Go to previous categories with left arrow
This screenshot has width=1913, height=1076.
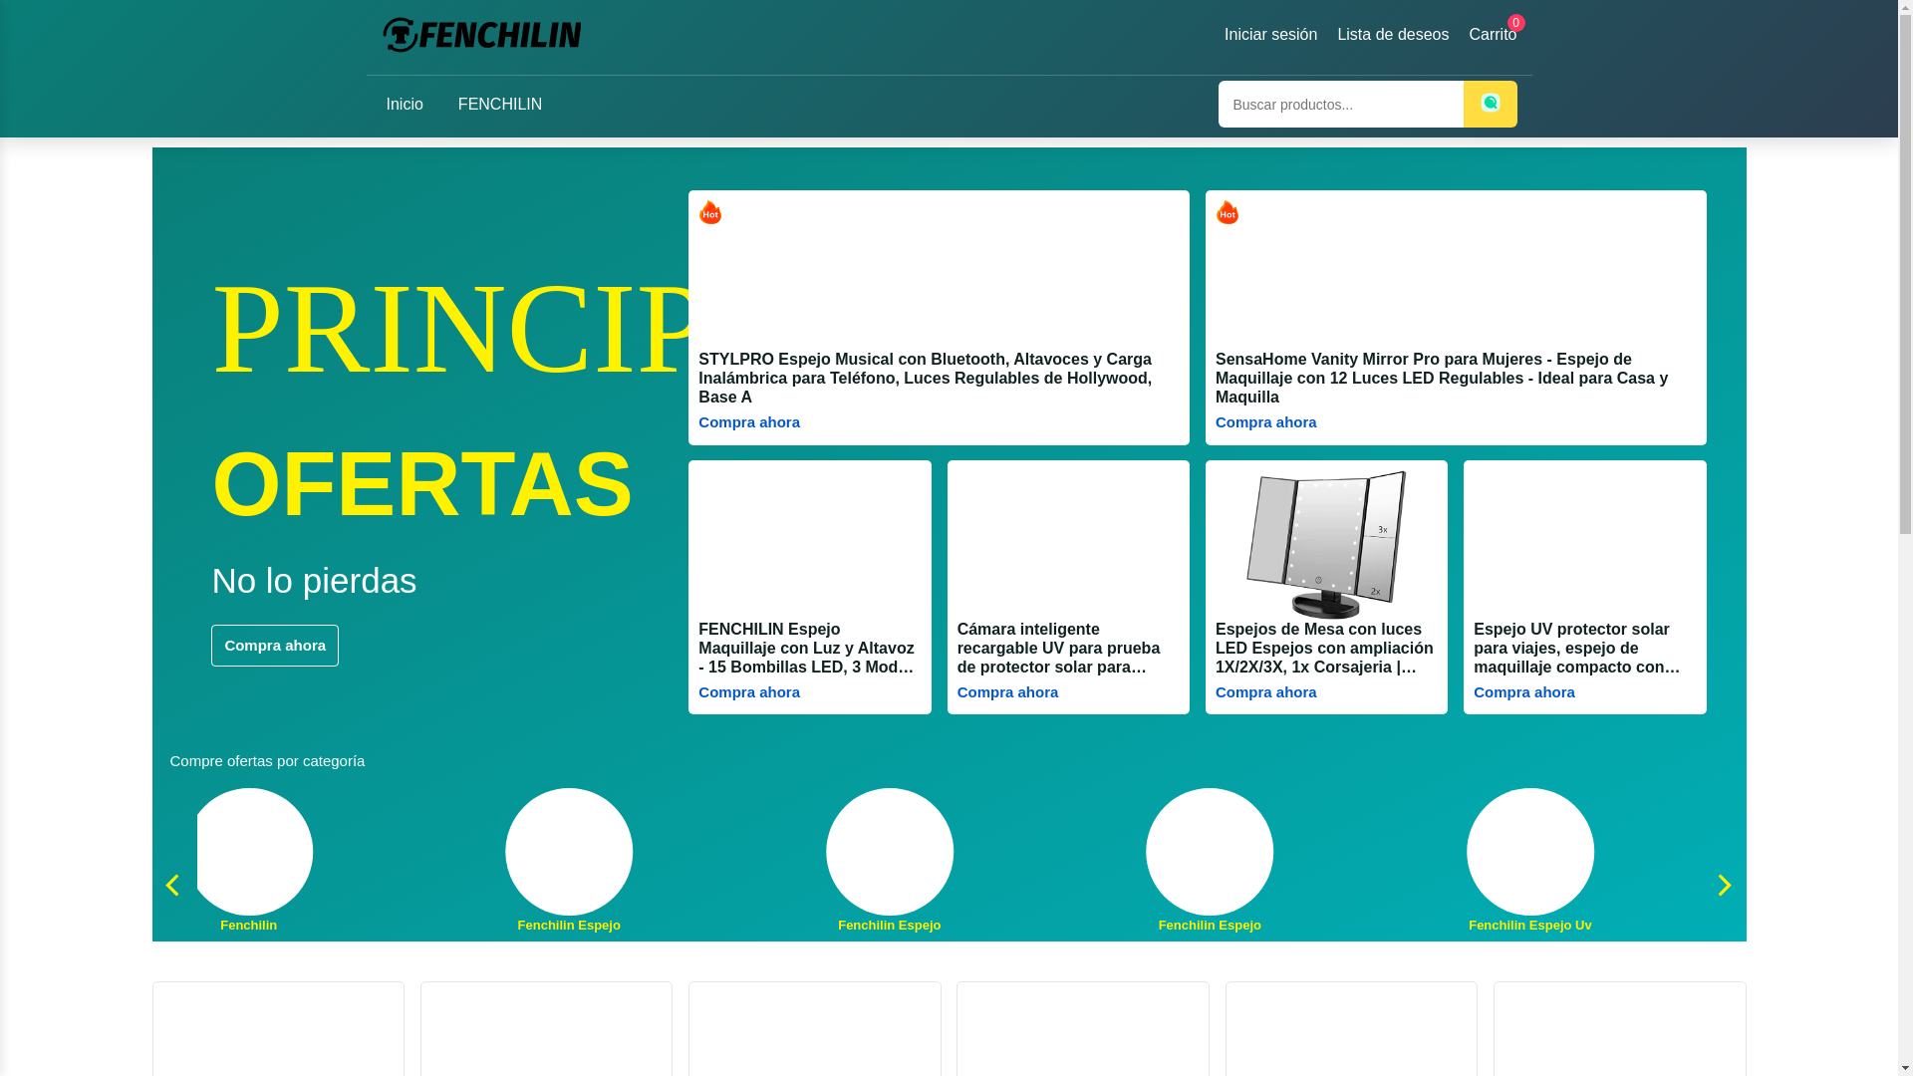tap(172, 885)
